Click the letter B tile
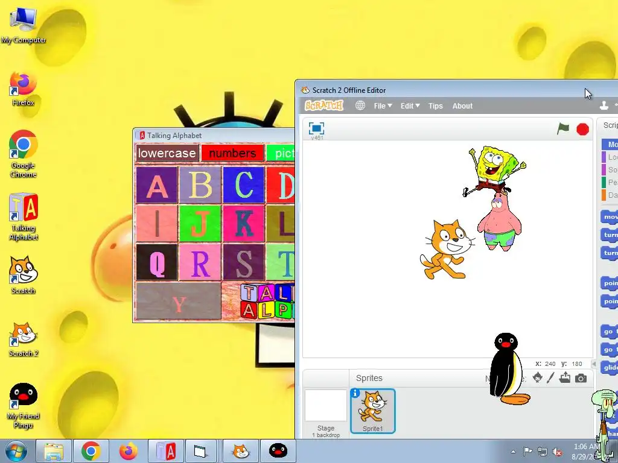This screenshot has width=618, height=463. (x=200, y=185)
